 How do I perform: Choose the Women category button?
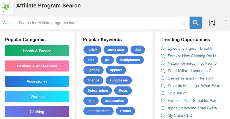(x=37, y=96)
